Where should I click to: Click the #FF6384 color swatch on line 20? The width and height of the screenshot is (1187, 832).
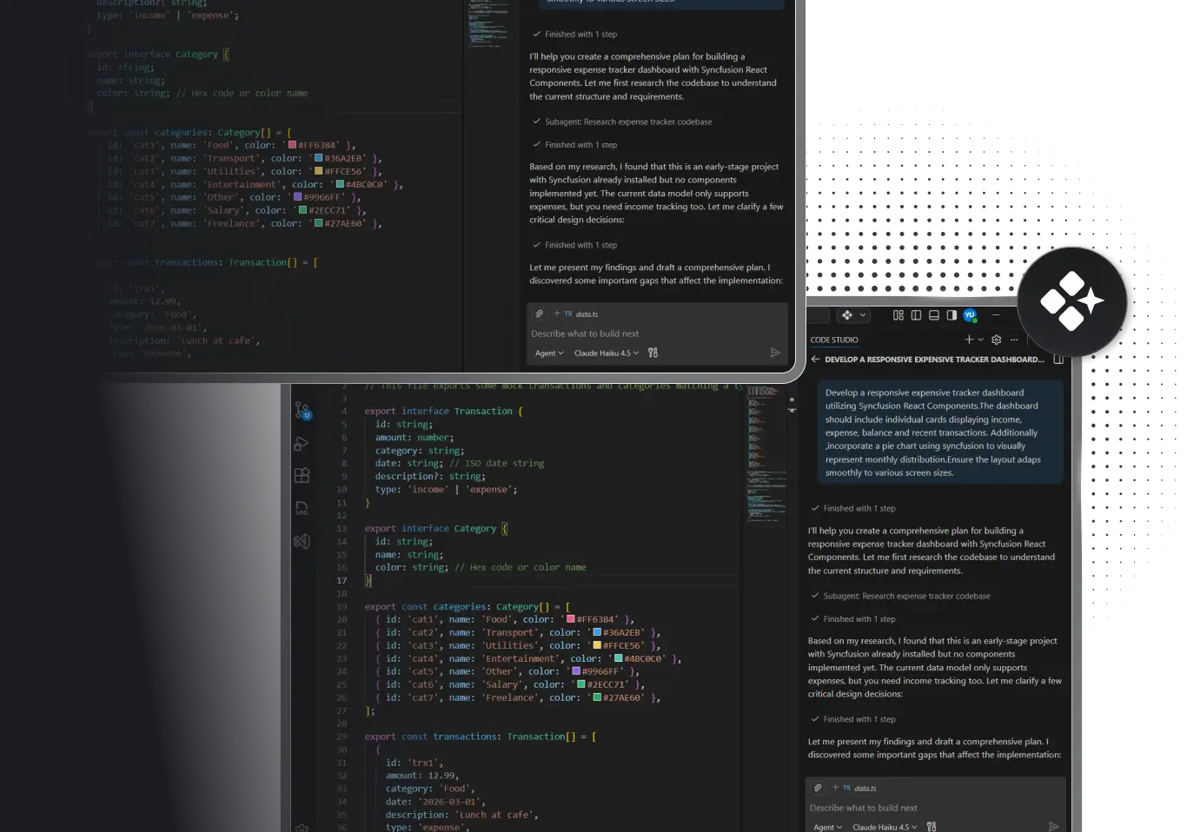click(571, 619)
